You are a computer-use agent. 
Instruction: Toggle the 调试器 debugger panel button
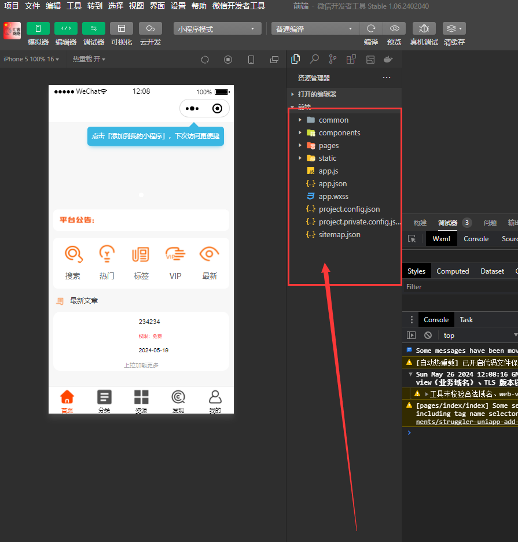pyautogui.click(x=94, y=28)
